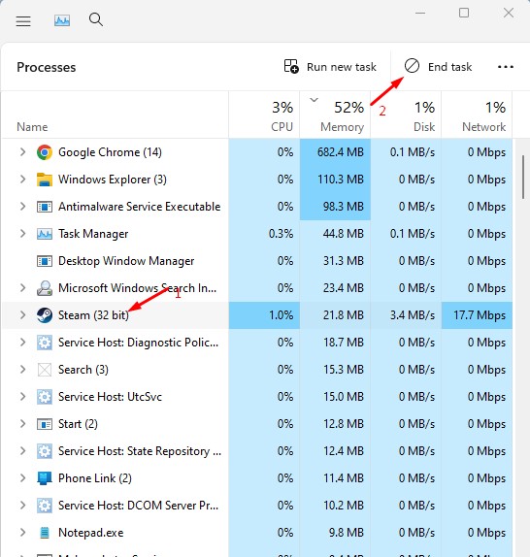Open the hamburger navigation menu
The image size is (530, 557).
[x=23, y=21]
